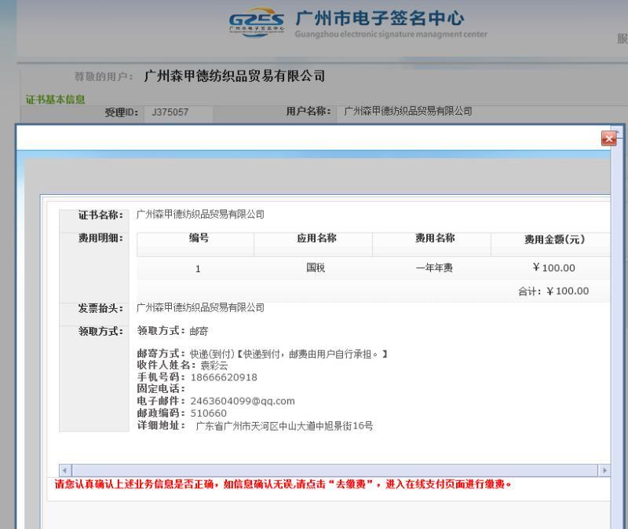Click the phone number 18666620918
The image size is (628, 529).
(x=224, y=377)
